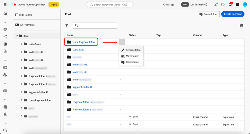Open the Luma fragment folder link
Viewport: 250px width, 134px height.
point(84,42)
